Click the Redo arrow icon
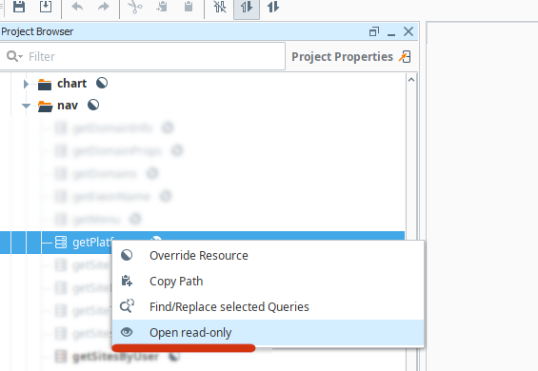 click(103, 6)
